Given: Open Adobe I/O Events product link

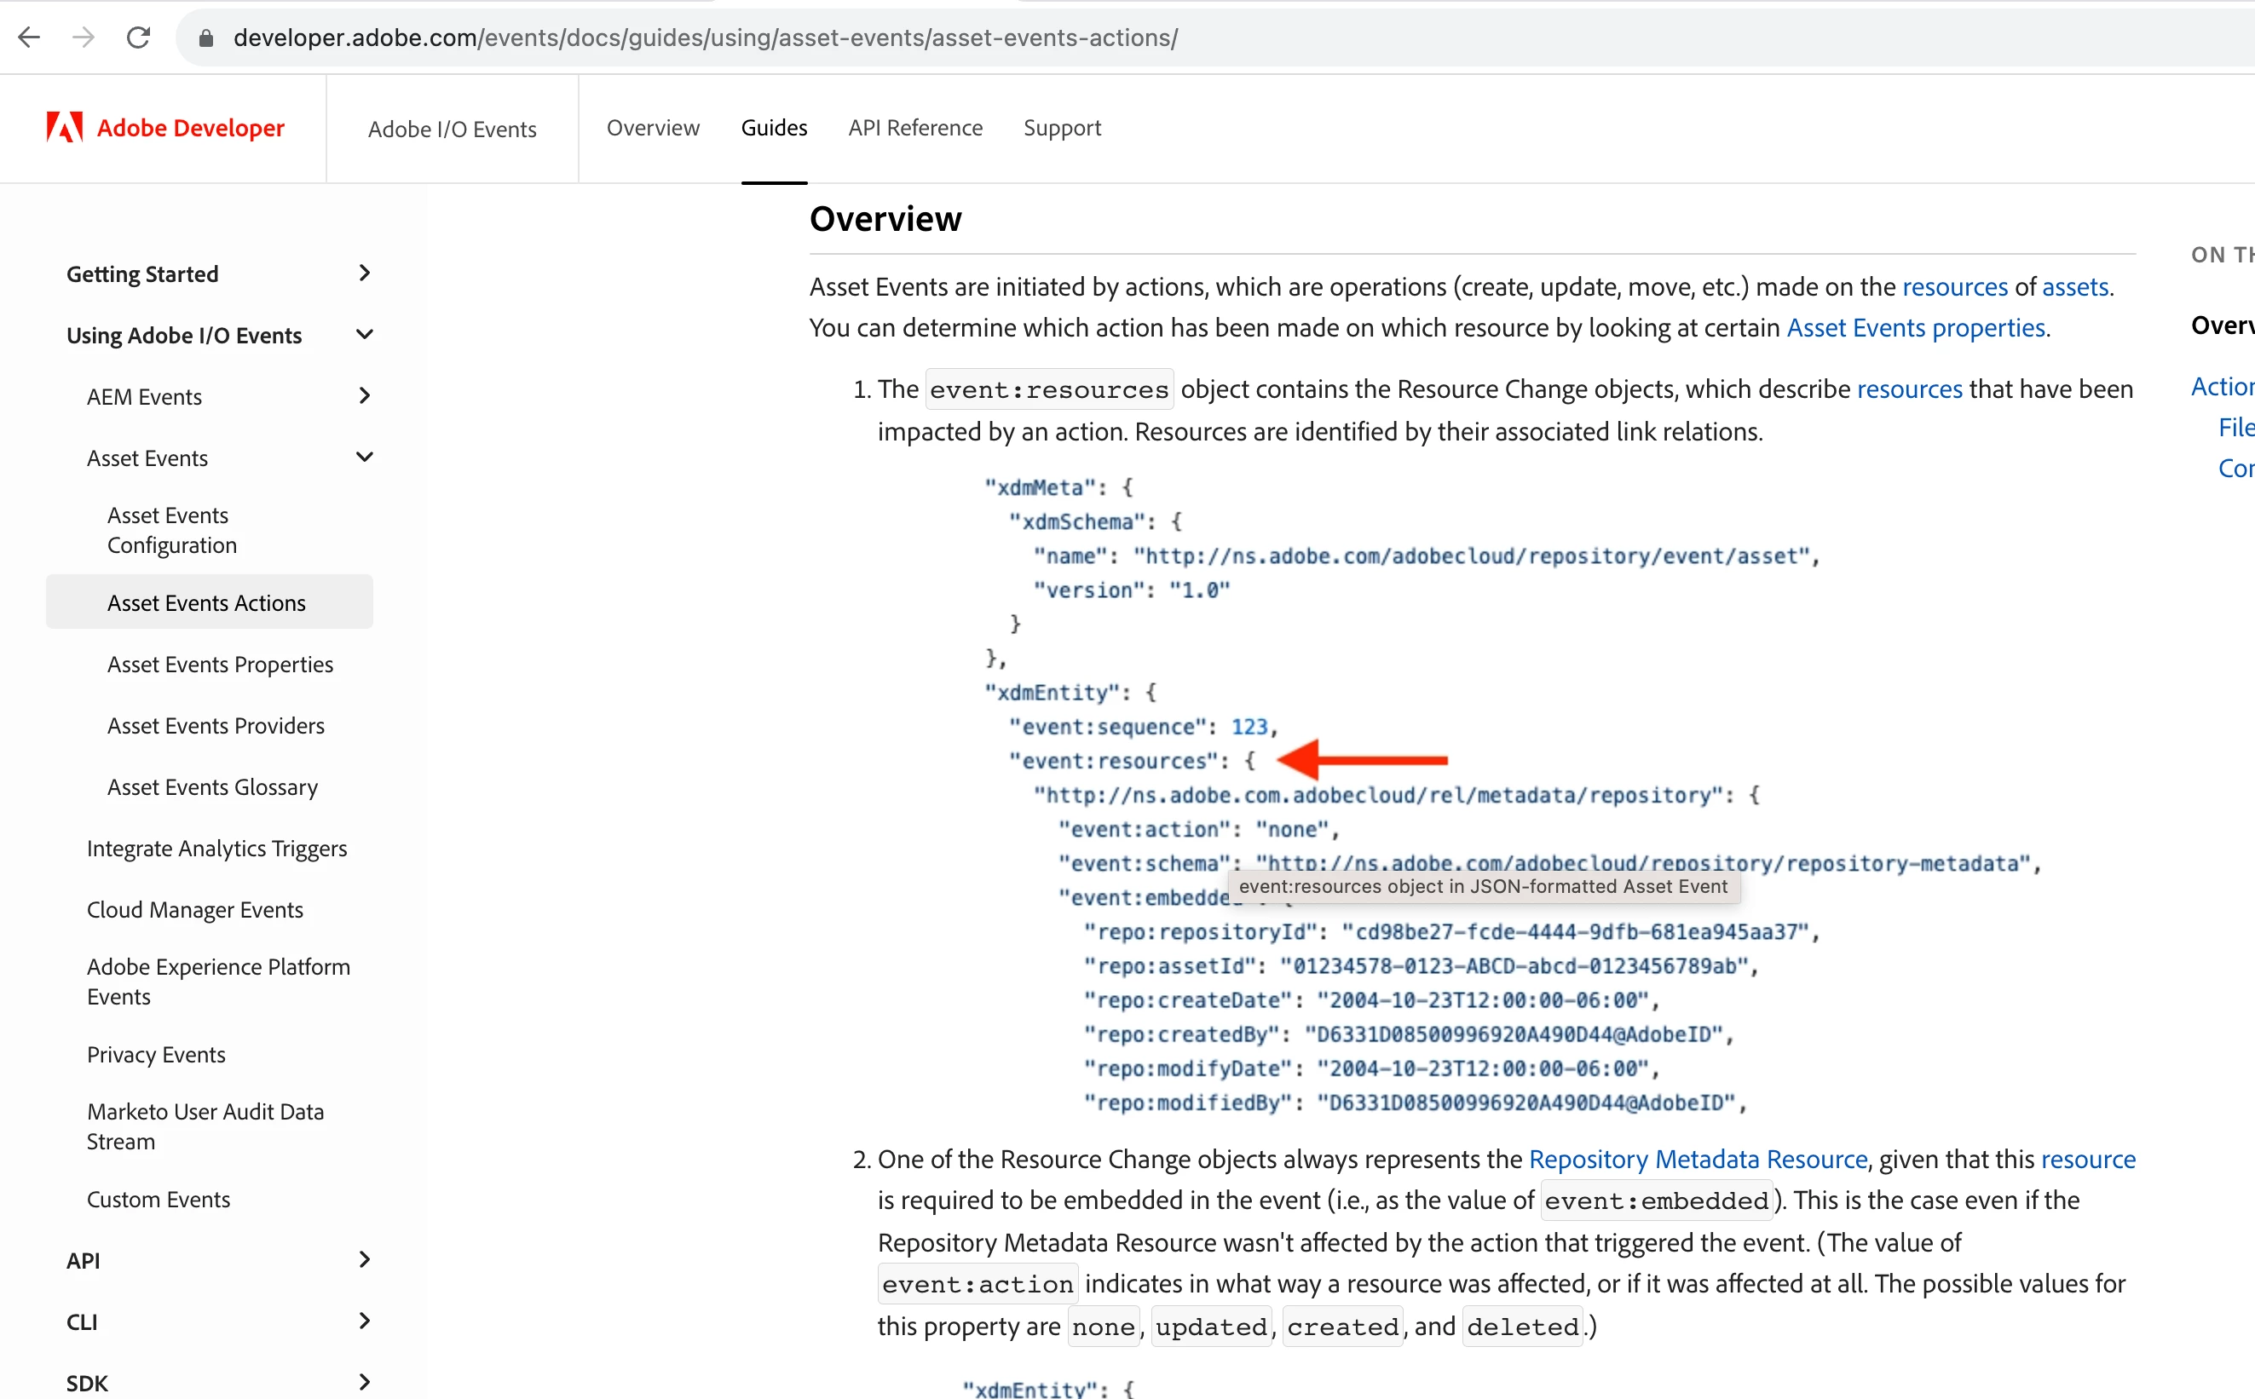Looking at the screenshot, I should (452, 129).
